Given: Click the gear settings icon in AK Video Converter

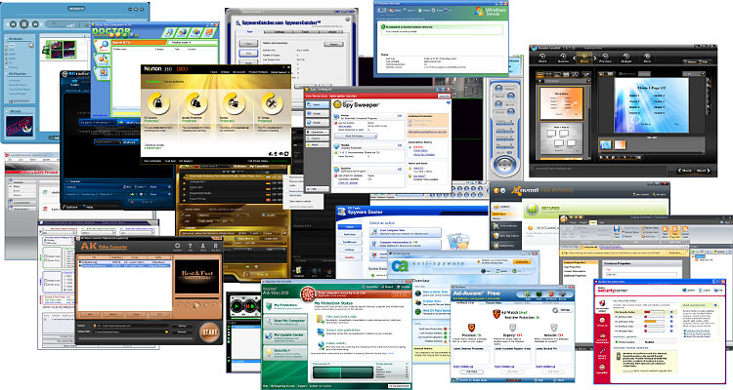Looking at the screenshot, I should (x=177, y=246).
